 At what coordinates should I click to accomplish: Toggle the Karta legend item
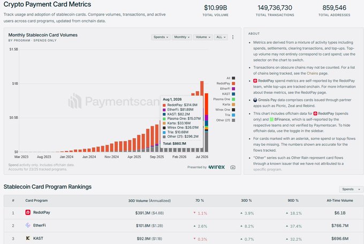pyautogui.click(x=229, y=105)
